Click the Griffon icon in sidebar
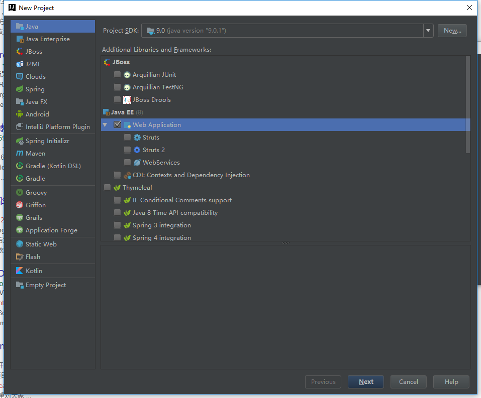Screen dimensions: 481x398 point(20,205)
